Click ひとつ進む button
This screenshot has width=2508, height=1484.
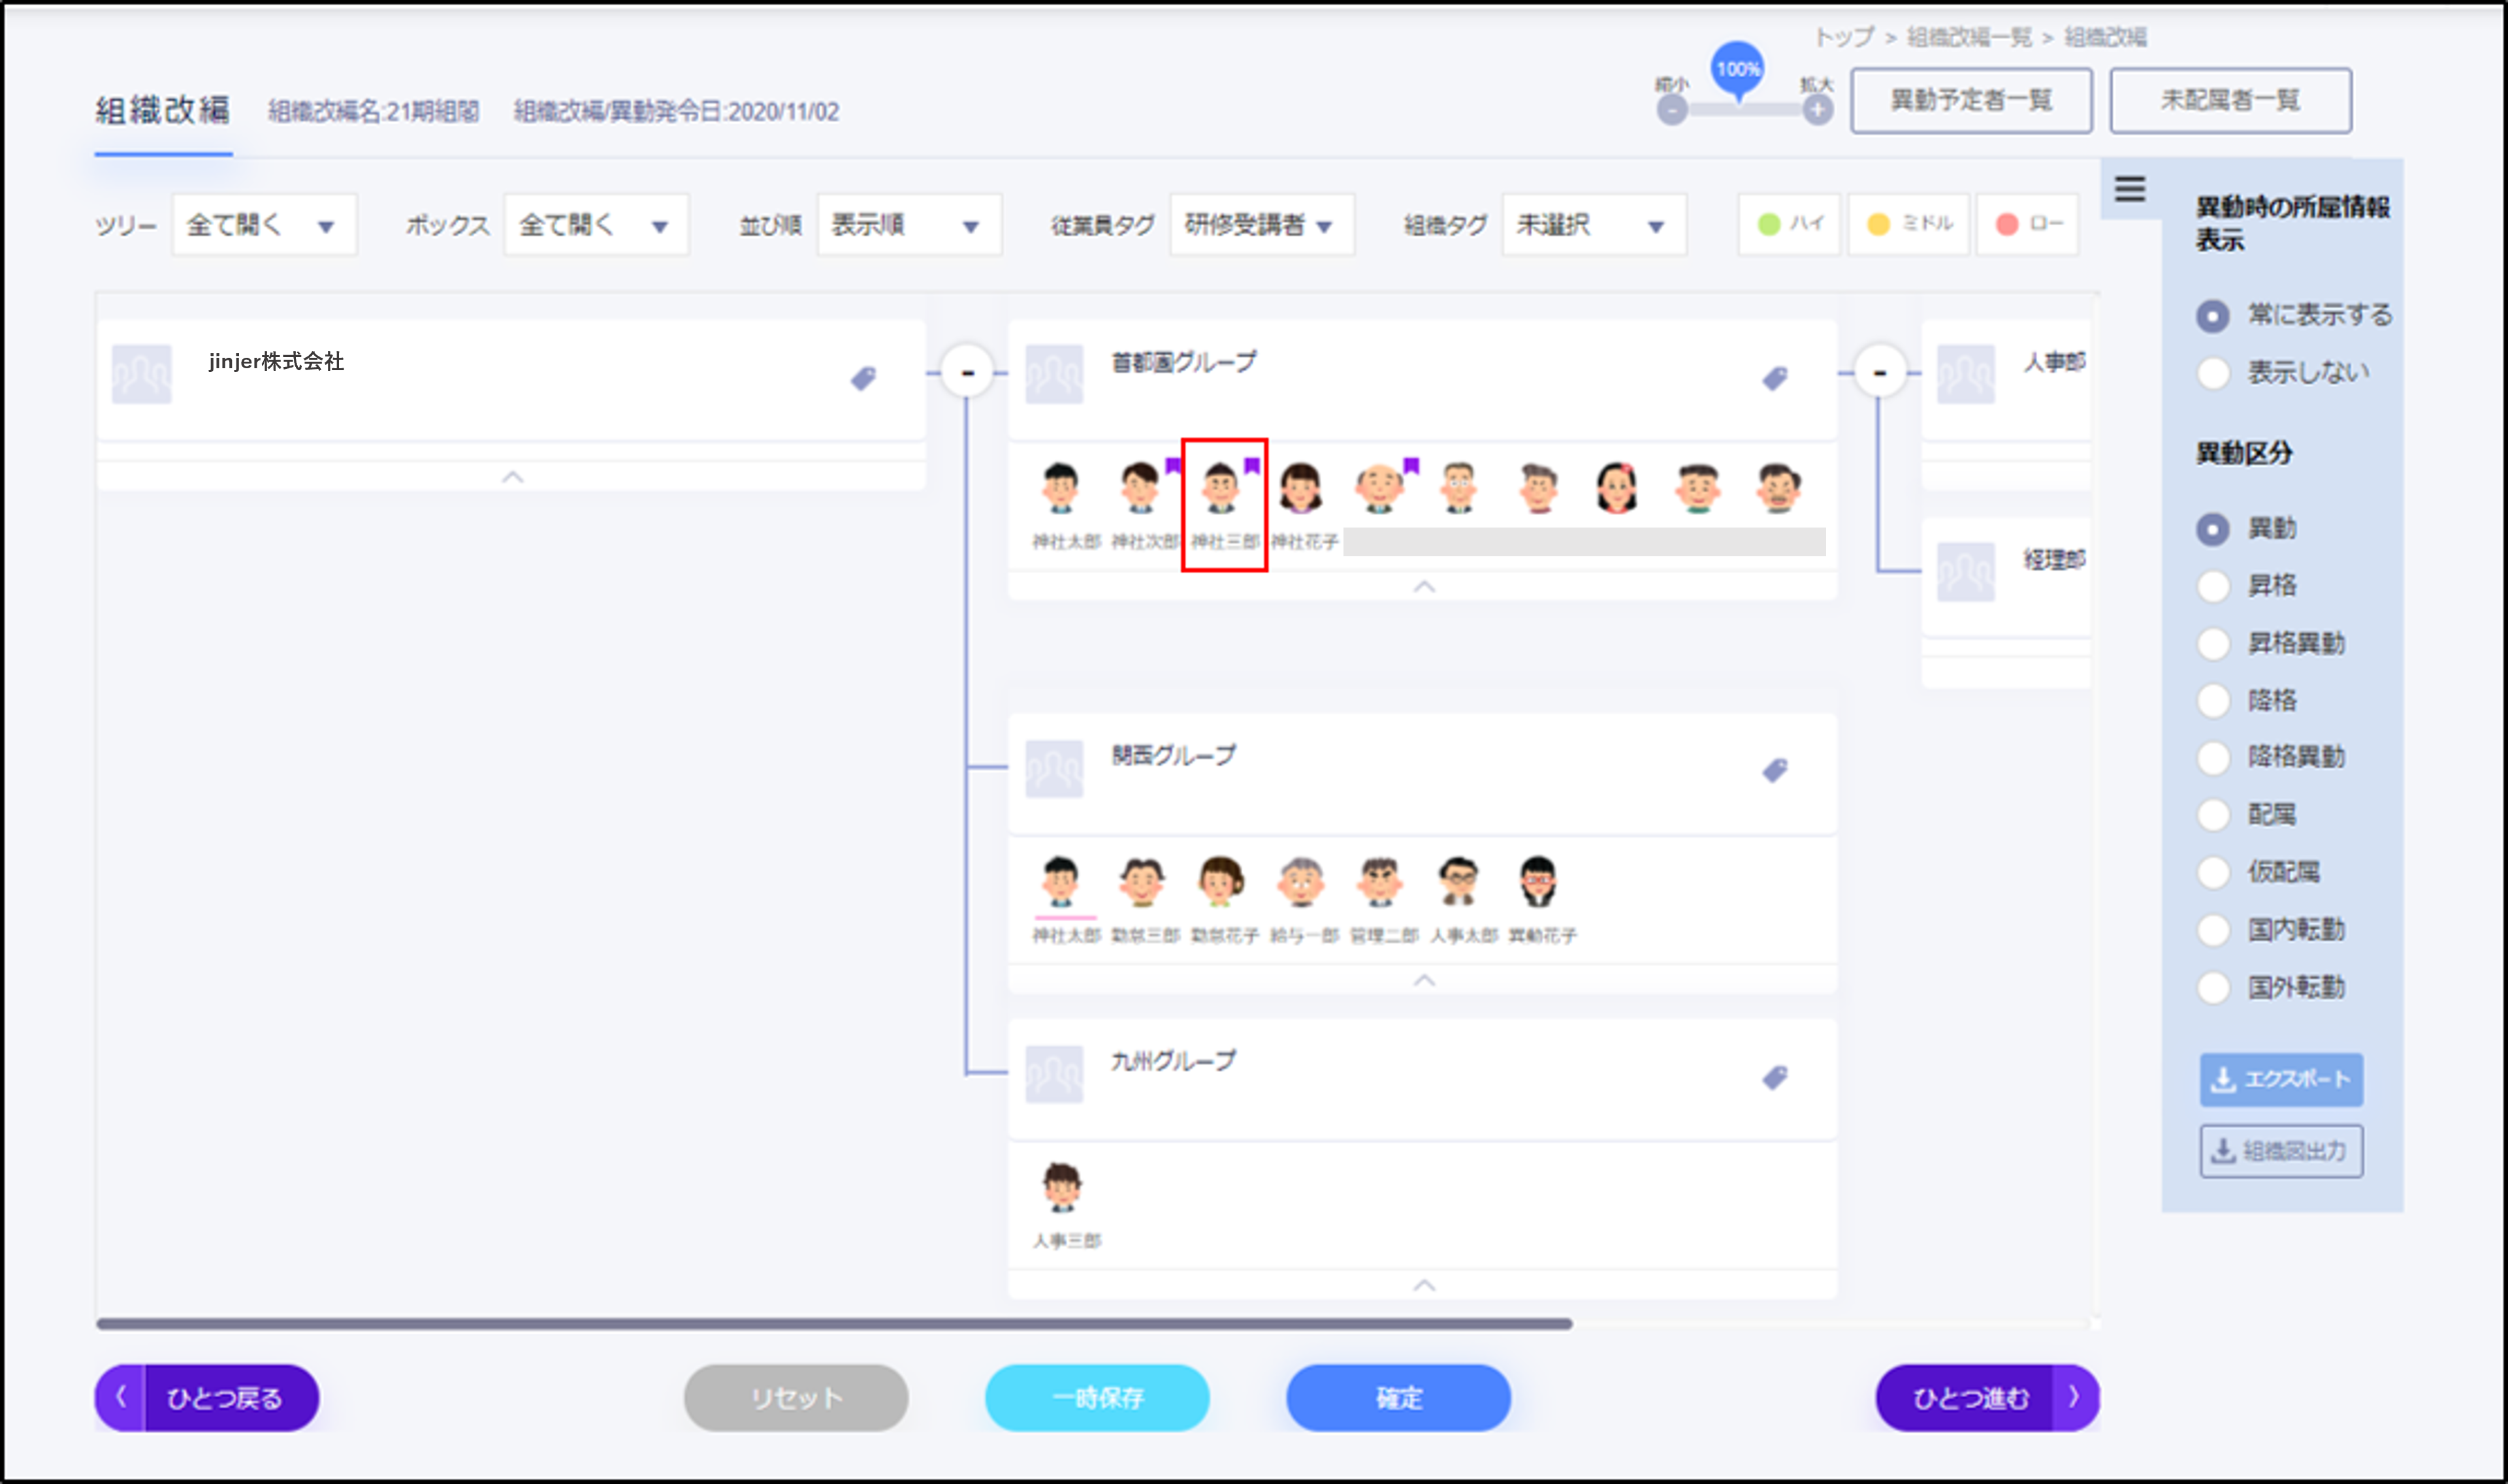pyautogui.click(x=1987, y=1398)
